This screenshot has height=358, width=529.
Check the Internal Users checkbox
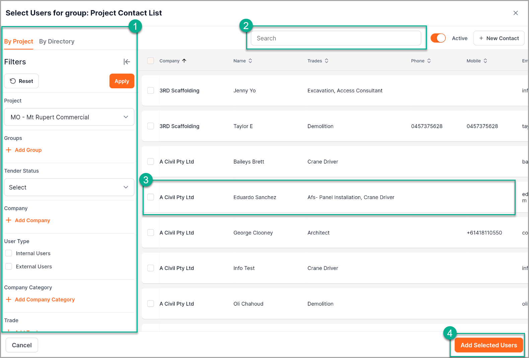[x=9, y=253]
